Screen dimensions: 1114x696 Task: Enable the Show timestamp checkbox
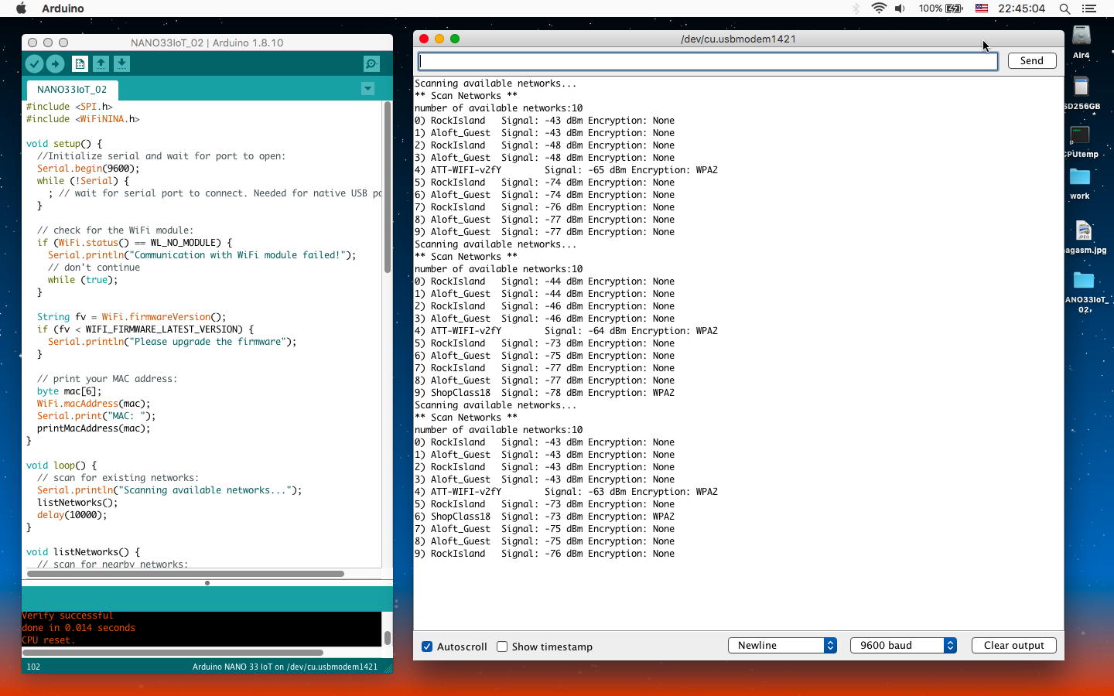[x=502, y=647]
